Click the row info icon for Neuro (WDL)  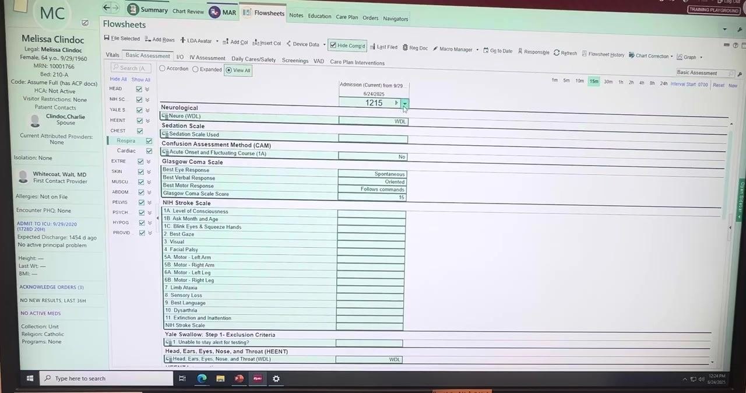pos(165,116)
